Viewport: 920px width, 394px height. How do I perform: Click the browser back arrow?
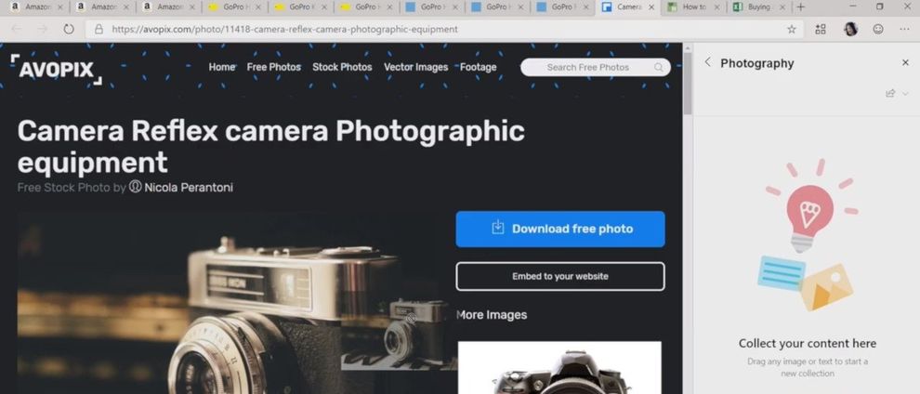[x=17, y=29]
